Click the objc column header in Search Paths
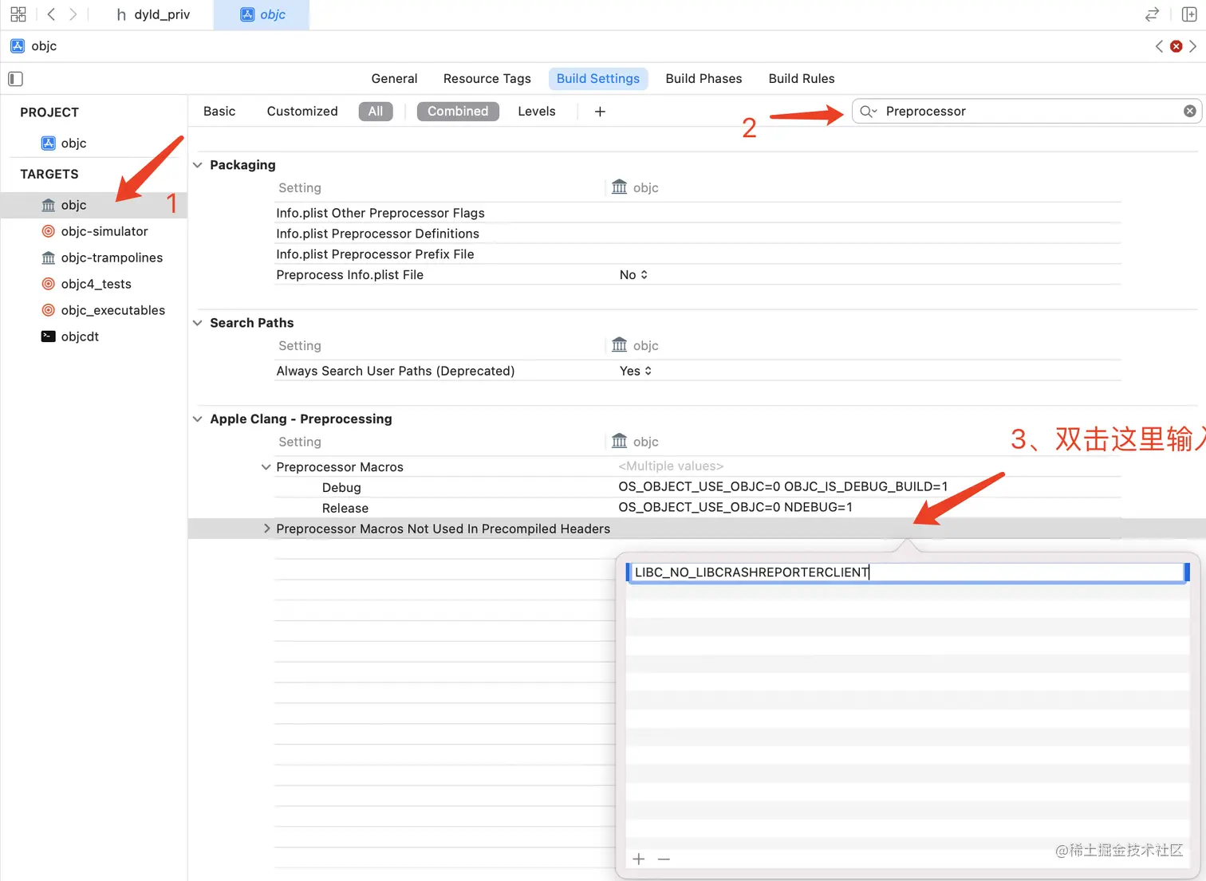The image size is (1206, 881). pyautogui.click(x=635, y=346)
